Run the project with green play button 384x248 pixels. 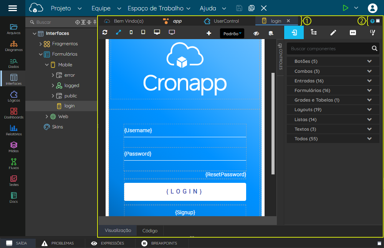click(345, 8)
